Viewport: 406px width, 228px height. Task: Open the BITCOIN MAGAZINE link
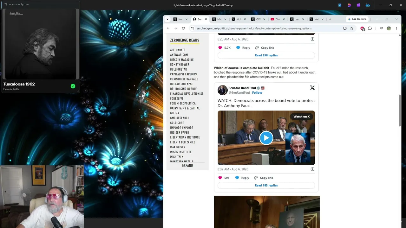[x=182, y=60]
